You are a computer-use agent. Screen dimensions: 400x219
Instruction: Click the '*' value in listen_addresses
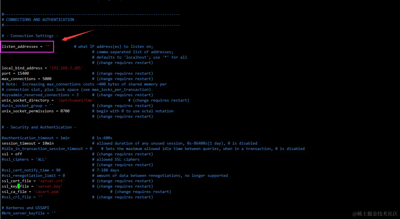[48, 47]
